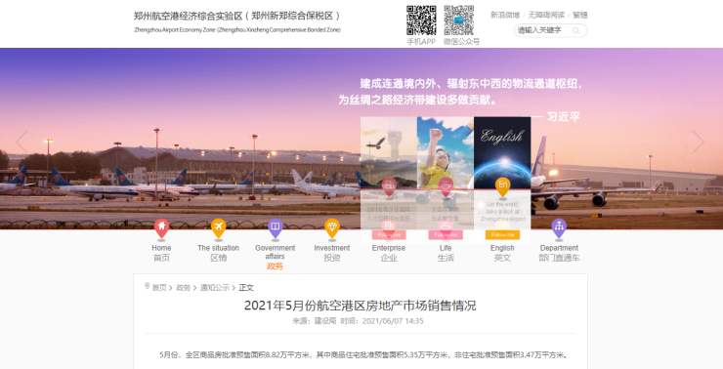The height and width of the screenshot is (369, 723).
Task: Click the orange En pin icon
Action: [502, 186]
